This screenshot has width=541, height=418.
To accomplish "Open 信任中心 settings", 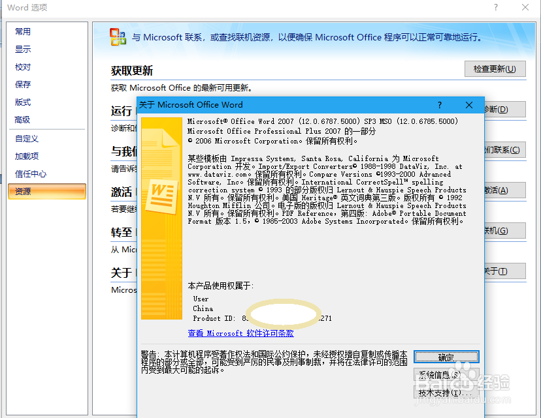I will pos(30,174).
